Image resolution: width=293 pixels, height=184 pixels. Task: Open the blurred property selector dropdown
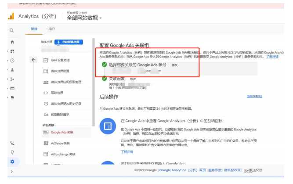click(54, 49)
